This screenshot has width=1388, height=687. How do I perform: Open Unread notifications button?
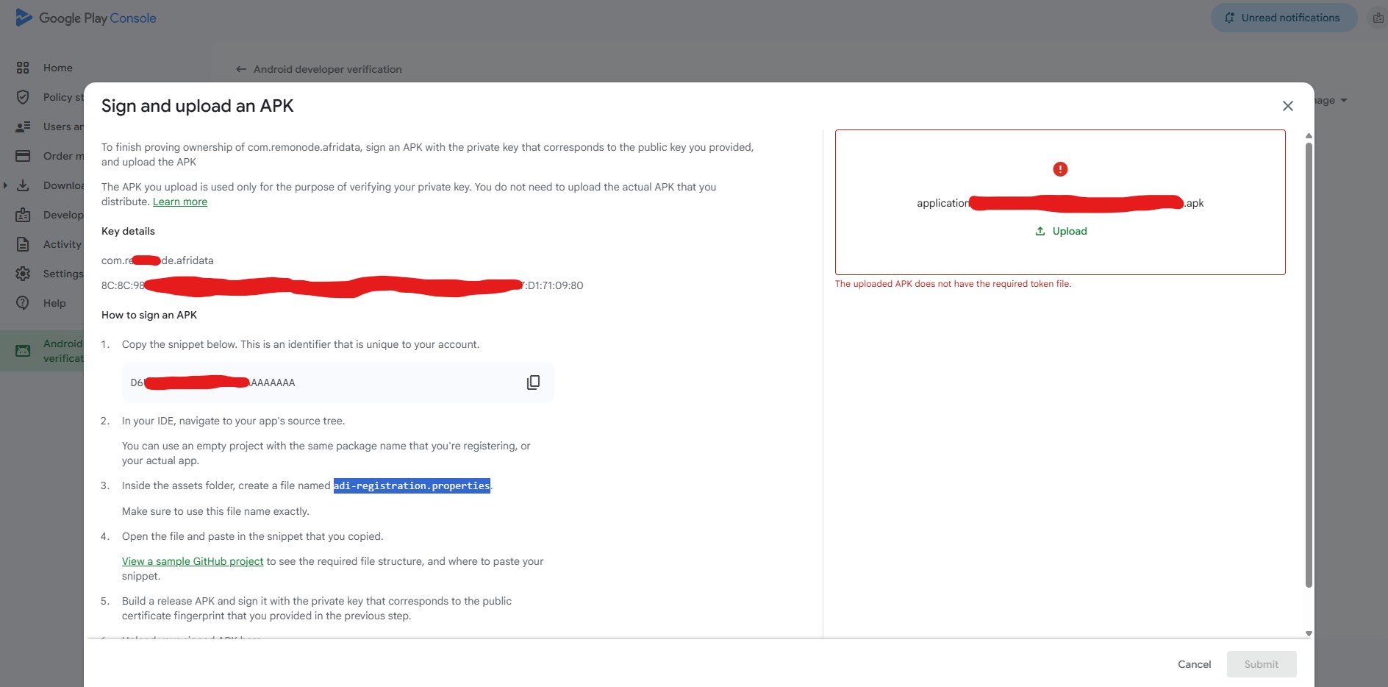tap(1283, 18)
